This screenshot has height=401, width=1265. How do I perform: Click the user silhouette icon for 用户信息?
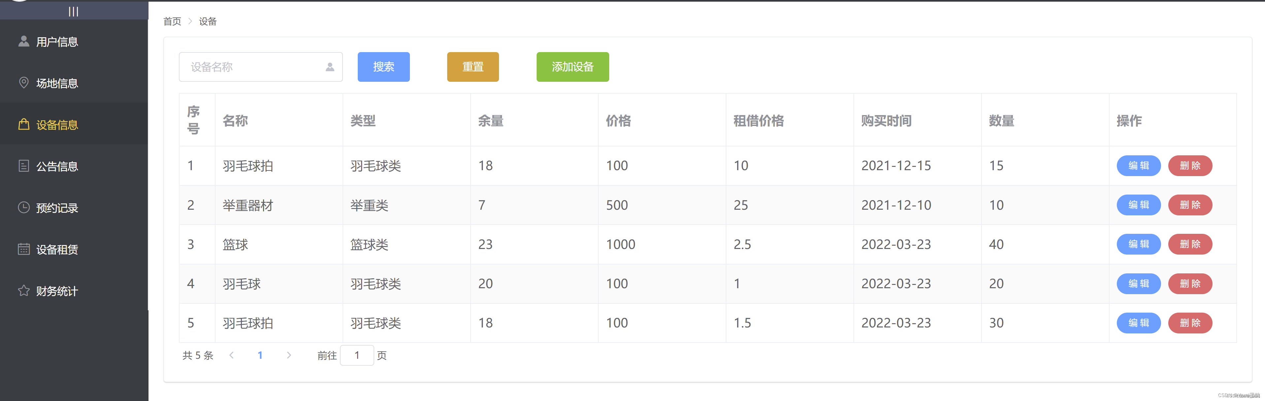(x=23, y=41)
